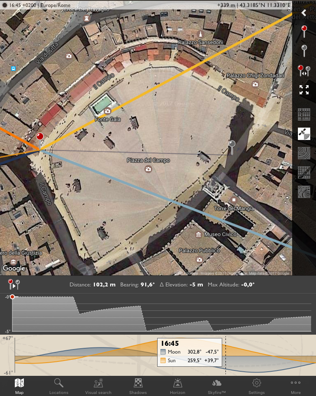Tap the -61° altitude axis label
This screenshot has width=316, height=396.
[8, 373]
